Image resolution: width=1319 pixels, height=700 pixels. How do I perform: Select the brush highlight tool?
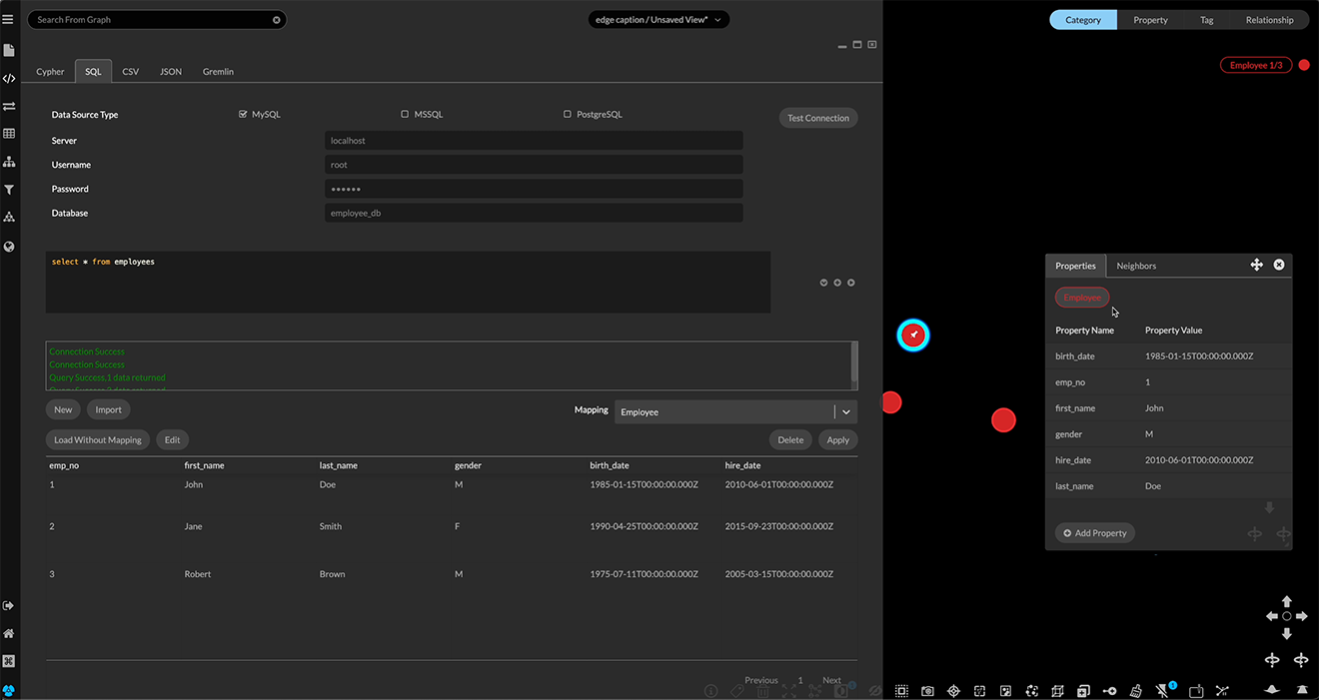coord(1135,690)
